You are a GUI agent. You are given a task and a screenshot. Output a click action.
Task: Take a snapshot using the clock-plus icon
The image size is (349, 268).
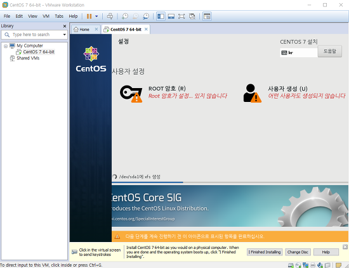[125, 16]
